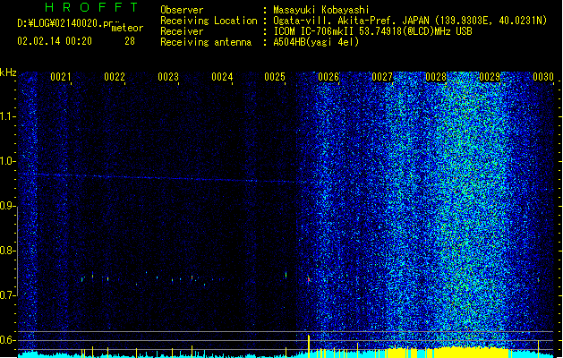Click the 0.7 kHz axis label
The image size is (563, 358).
pyautogui.click(x=8, y=295)
